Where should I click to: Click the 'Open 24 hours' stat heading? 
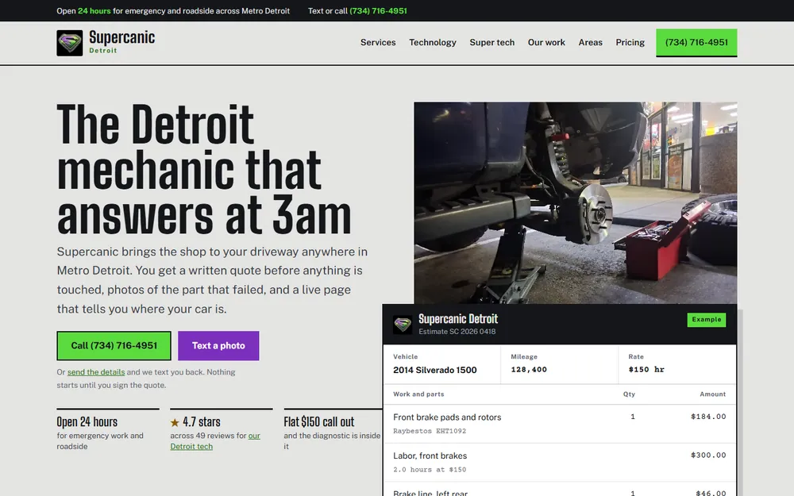tap(87, 421)
